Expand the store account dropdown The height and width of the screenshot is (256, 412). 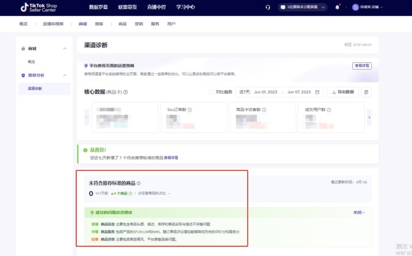382,7
